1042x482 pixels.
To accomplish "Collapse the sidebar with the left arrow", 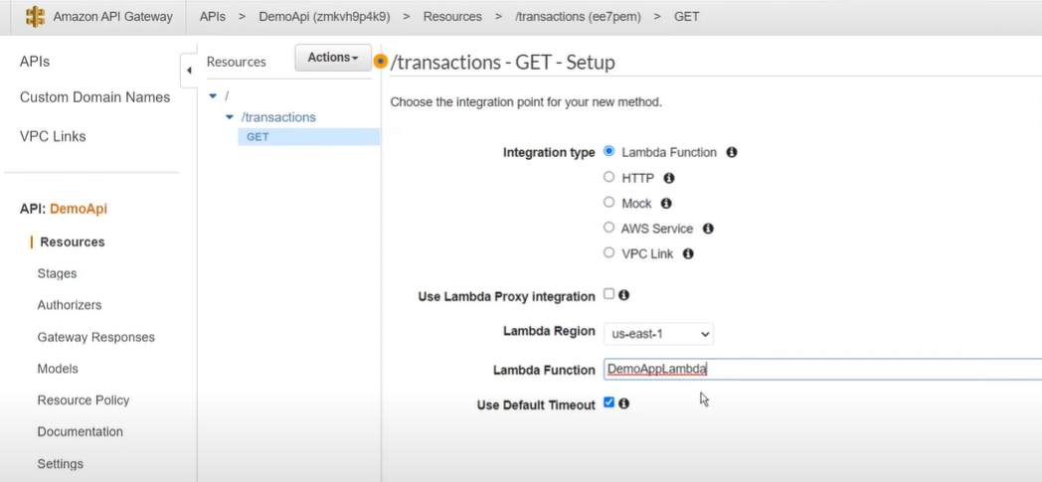I will 189,71.
